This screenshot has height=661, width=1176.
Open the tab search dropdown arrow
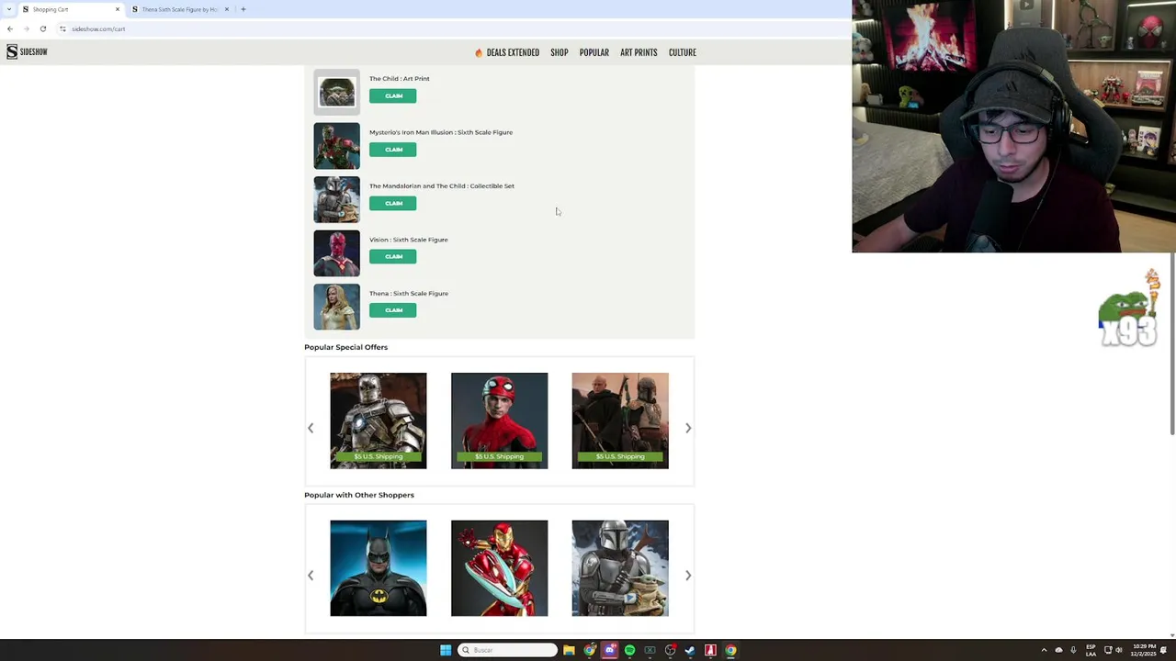tap(9, 9)
